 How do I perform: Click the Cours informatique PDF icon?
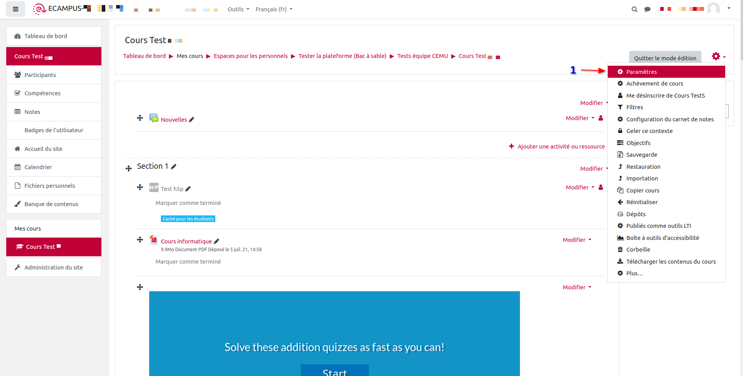(x=154, y=240)
